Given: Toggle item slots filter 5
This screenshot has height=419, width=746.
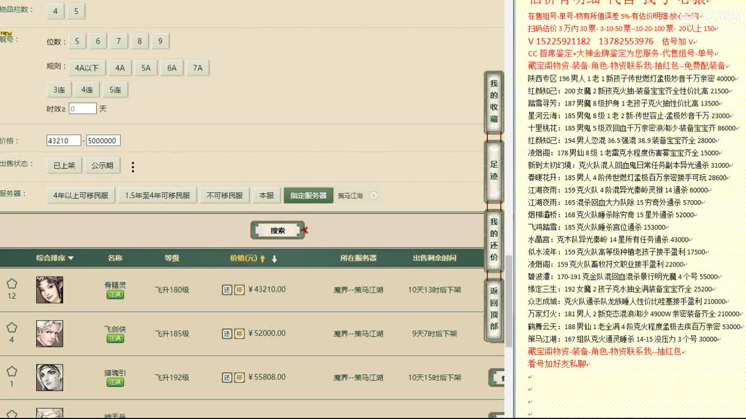Looking at the screenshot, I should 76,11.
